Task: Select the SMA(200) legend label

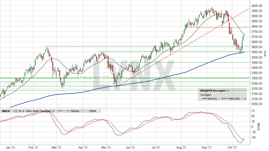Action: pos(234,99)
